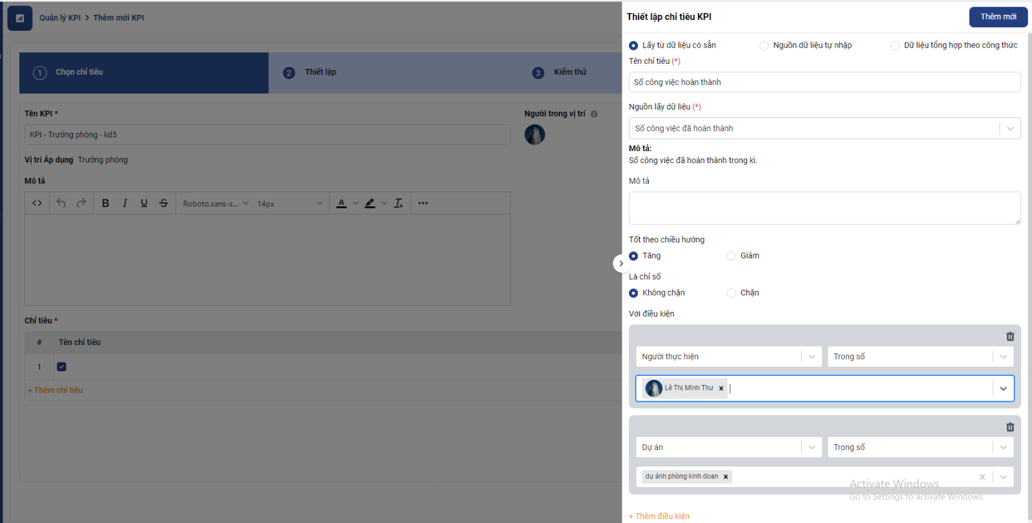Delete the Người thực hiện condition with trash icon
The width and height of the screenshot is (1032, 523).
tap(1010, 337)
